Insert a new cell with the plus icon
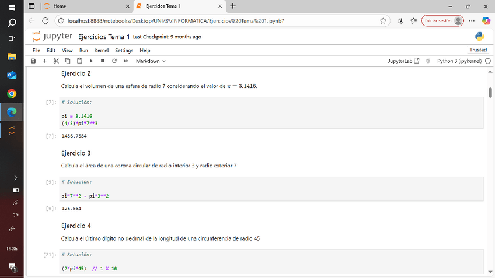The height and width of the screenshot is (278, 495). pos(44,61)
